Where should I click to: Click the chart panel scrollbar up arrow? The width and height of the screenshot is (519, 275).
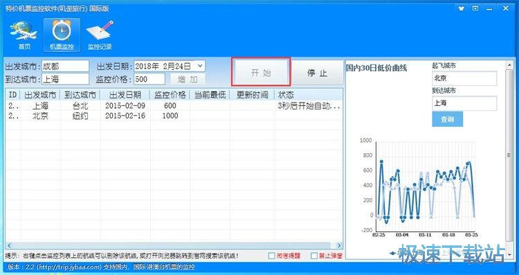click(509, 66)
